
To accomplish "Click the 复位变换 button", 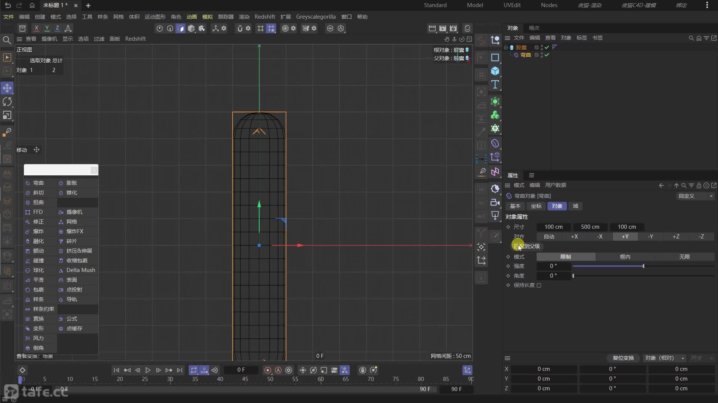I will tap(623, 358).
